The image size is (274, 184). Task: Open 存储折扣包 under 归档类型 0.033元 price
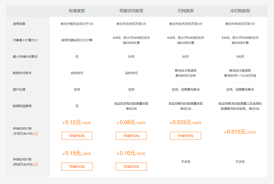185,136
